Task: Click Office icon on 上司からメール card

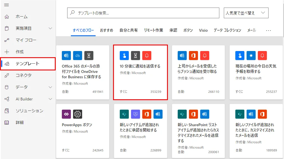Action: pos(193,56)
